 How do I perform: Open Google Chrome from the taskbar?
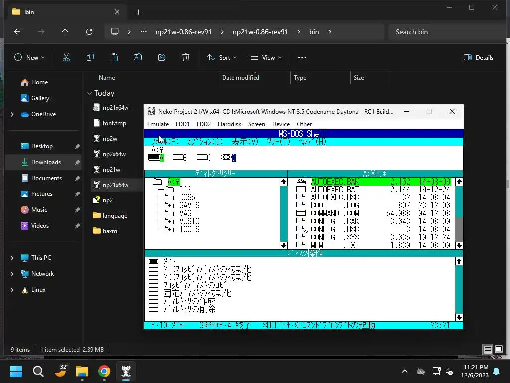click(104, 371)
